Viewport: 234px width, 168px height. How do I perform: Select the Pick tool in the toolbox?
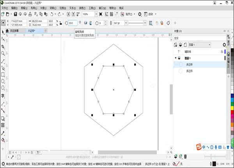pyautogui.click(x=3, y=32)
